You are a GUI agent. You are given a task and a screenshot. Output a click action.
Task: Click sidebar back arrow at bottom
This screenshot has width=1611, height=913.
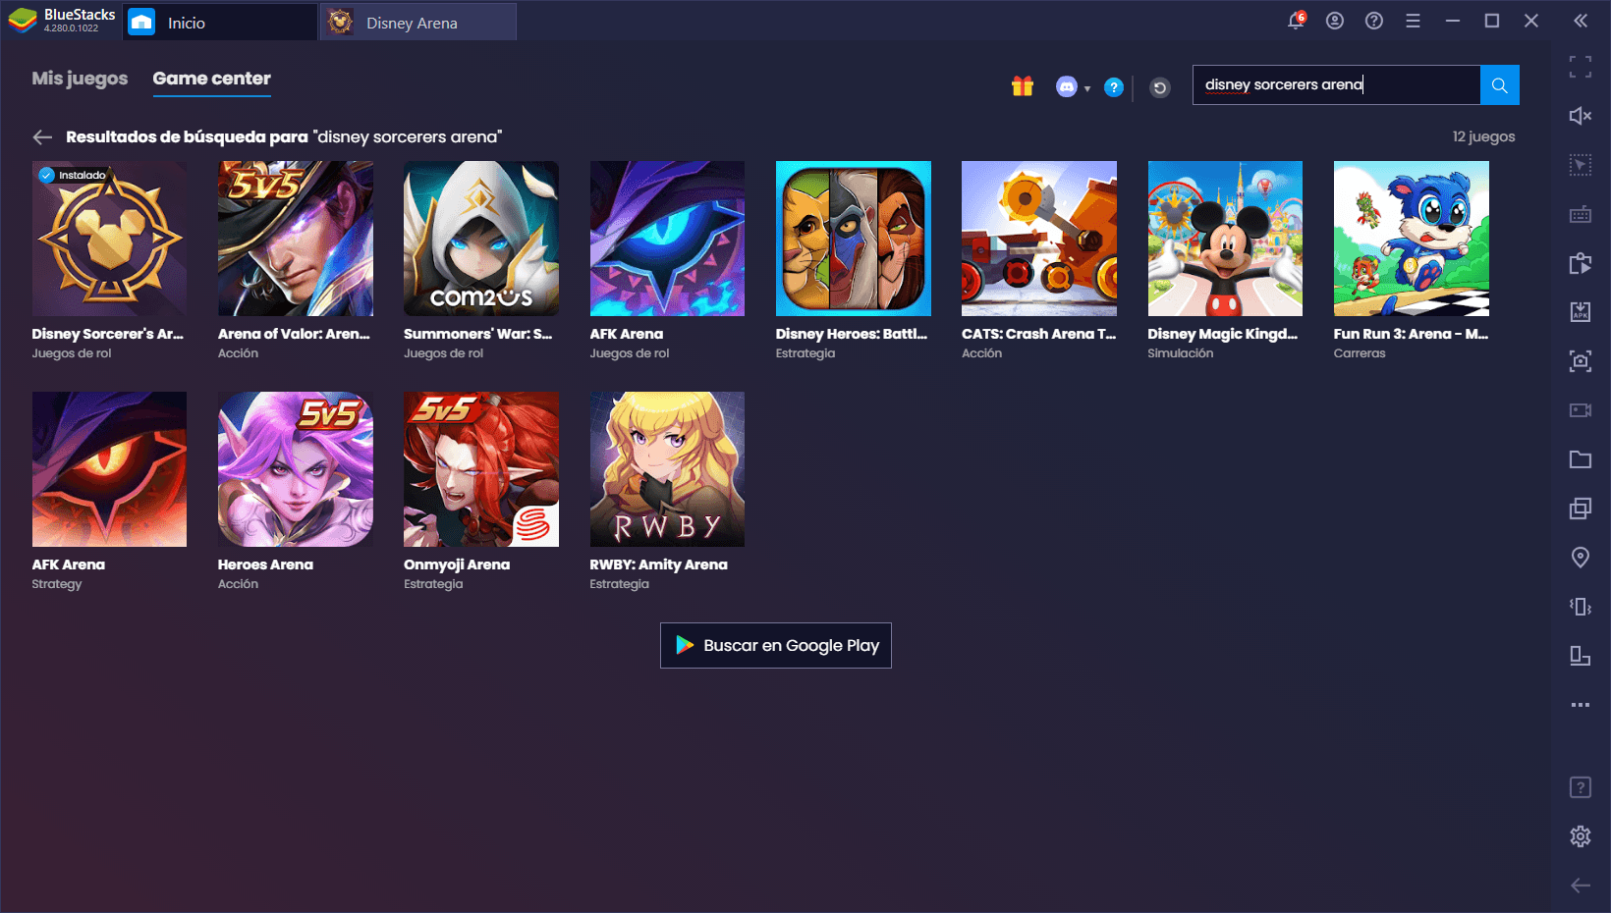(1581, 886)
